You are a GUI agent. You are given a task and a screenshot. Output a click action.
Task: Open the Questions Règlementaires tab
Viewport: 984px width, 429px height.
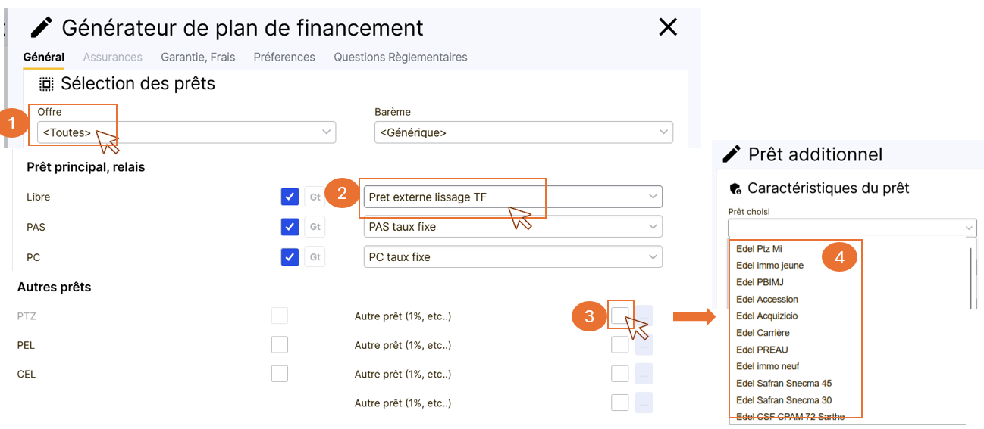click(400, 57)
